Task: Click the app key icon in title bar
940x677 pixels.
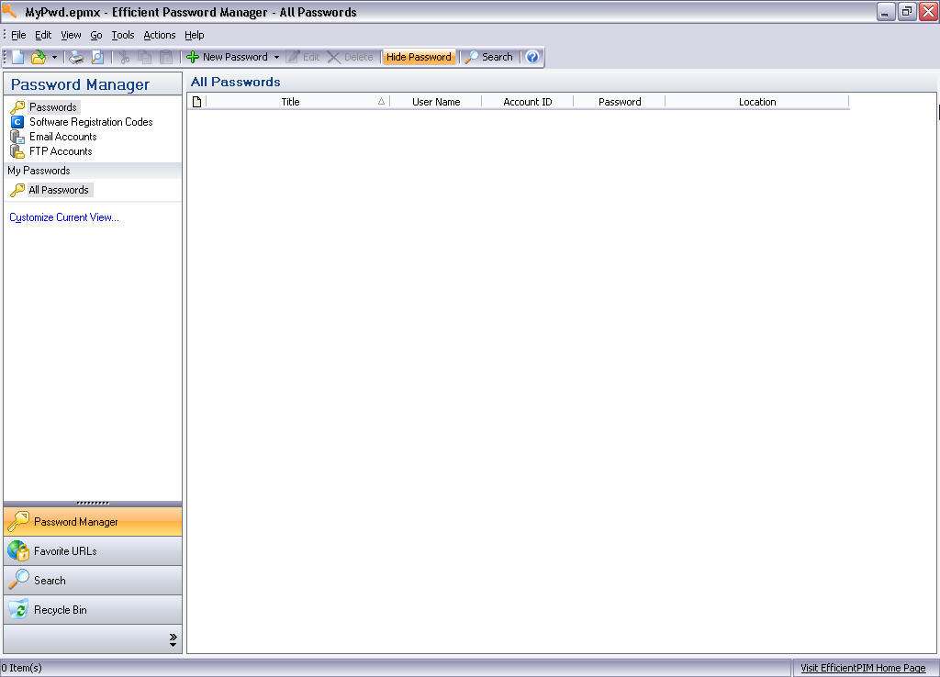Action: pyautogui.click(x=9, y=11)
